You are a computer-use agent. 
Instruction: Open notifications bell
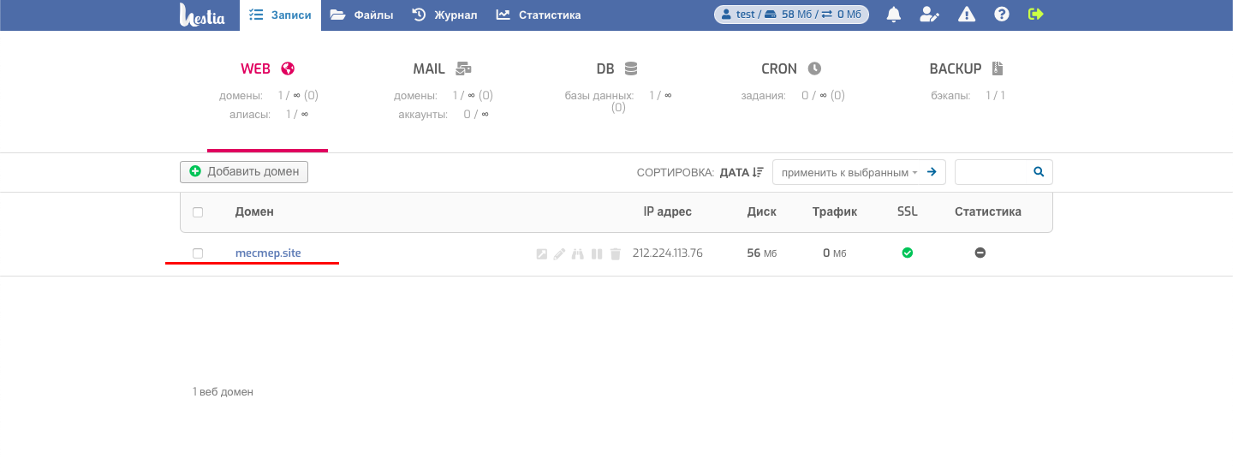(x=894, y=15)
